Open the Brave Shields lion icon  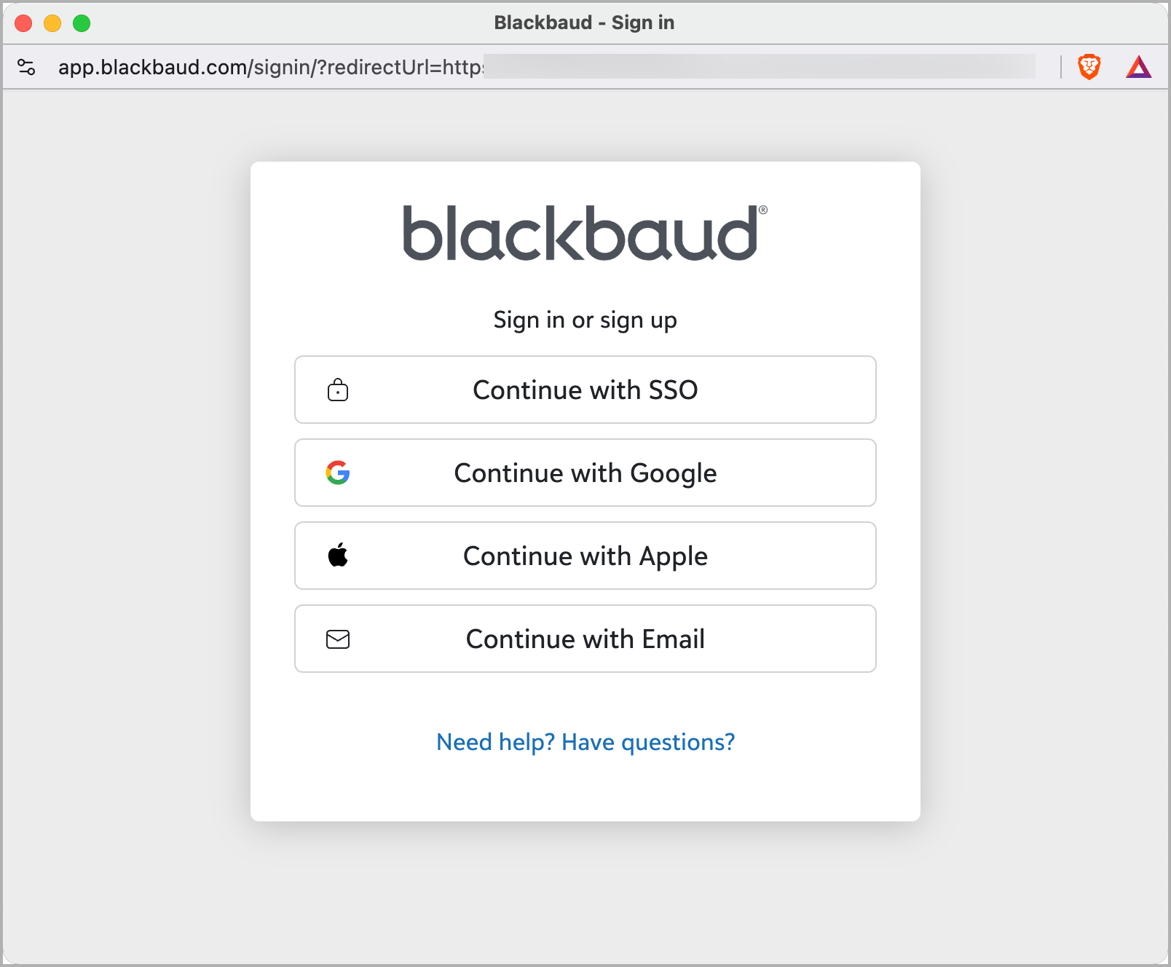pyautogui.click(x=1089, y=67)
